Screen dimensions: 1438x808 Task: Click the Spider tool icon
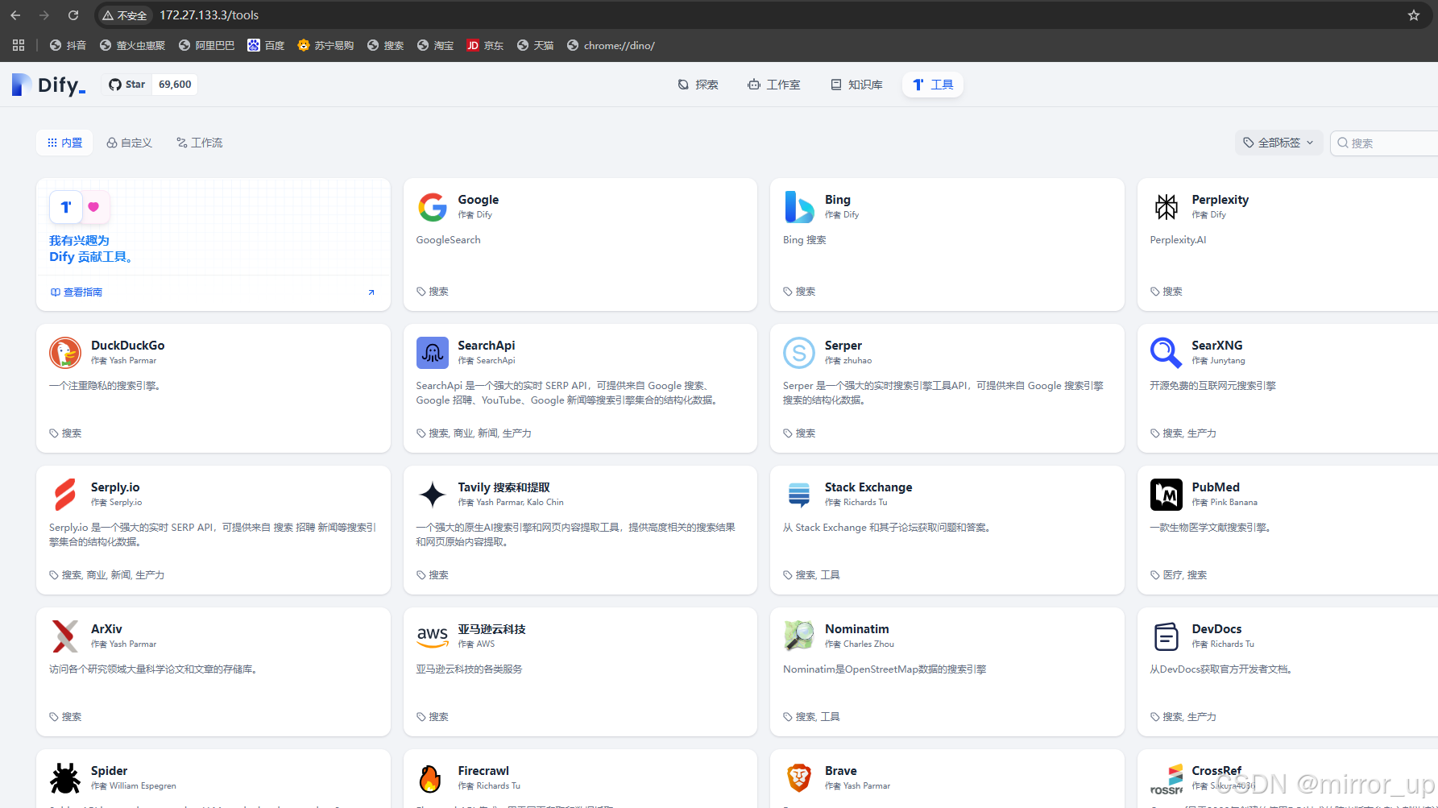click(65, 778)
